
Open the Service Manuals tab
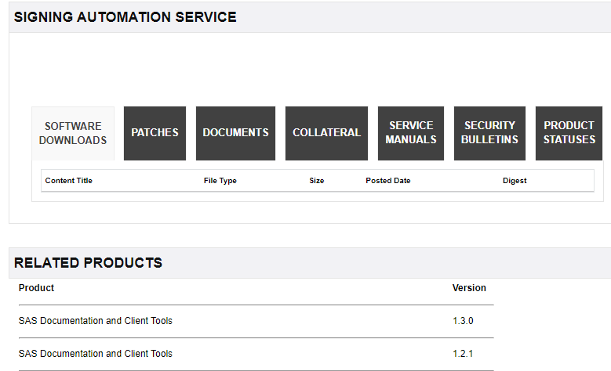click(411, 133)
